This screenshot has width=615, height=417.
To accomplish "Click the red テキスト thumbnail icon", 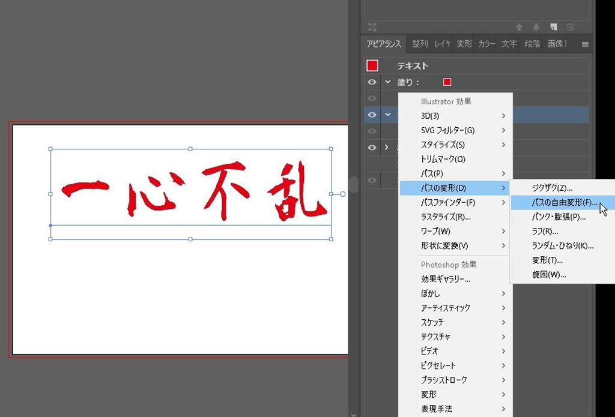I will tap(372, 65).
